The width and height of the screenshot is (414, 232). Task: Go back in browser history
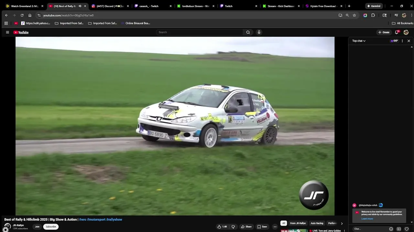[6, 15]
